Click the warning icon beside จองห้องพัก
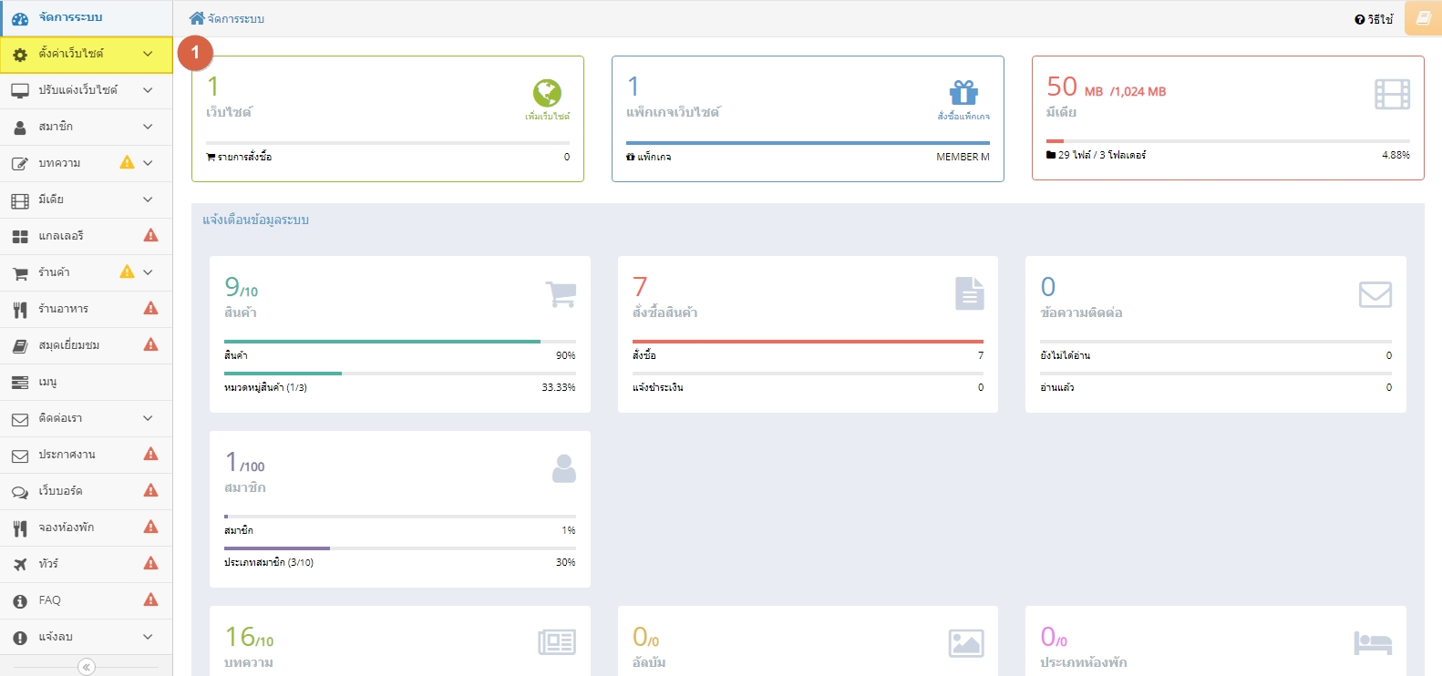The height and width of the screenshot is (676, 1442). [151, 527]
